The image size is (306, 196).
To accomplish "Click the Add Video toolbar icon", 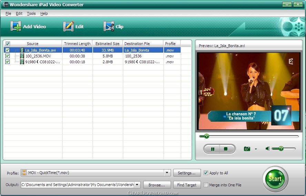I will [x=16, y=26].
